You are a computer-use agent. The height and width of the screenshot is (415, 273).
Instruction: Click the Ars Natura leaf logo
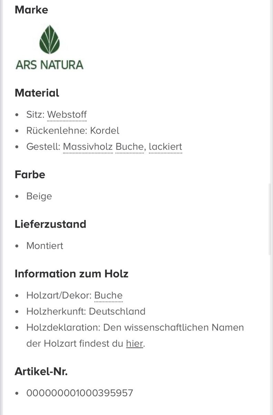click(x=49, y=39)
